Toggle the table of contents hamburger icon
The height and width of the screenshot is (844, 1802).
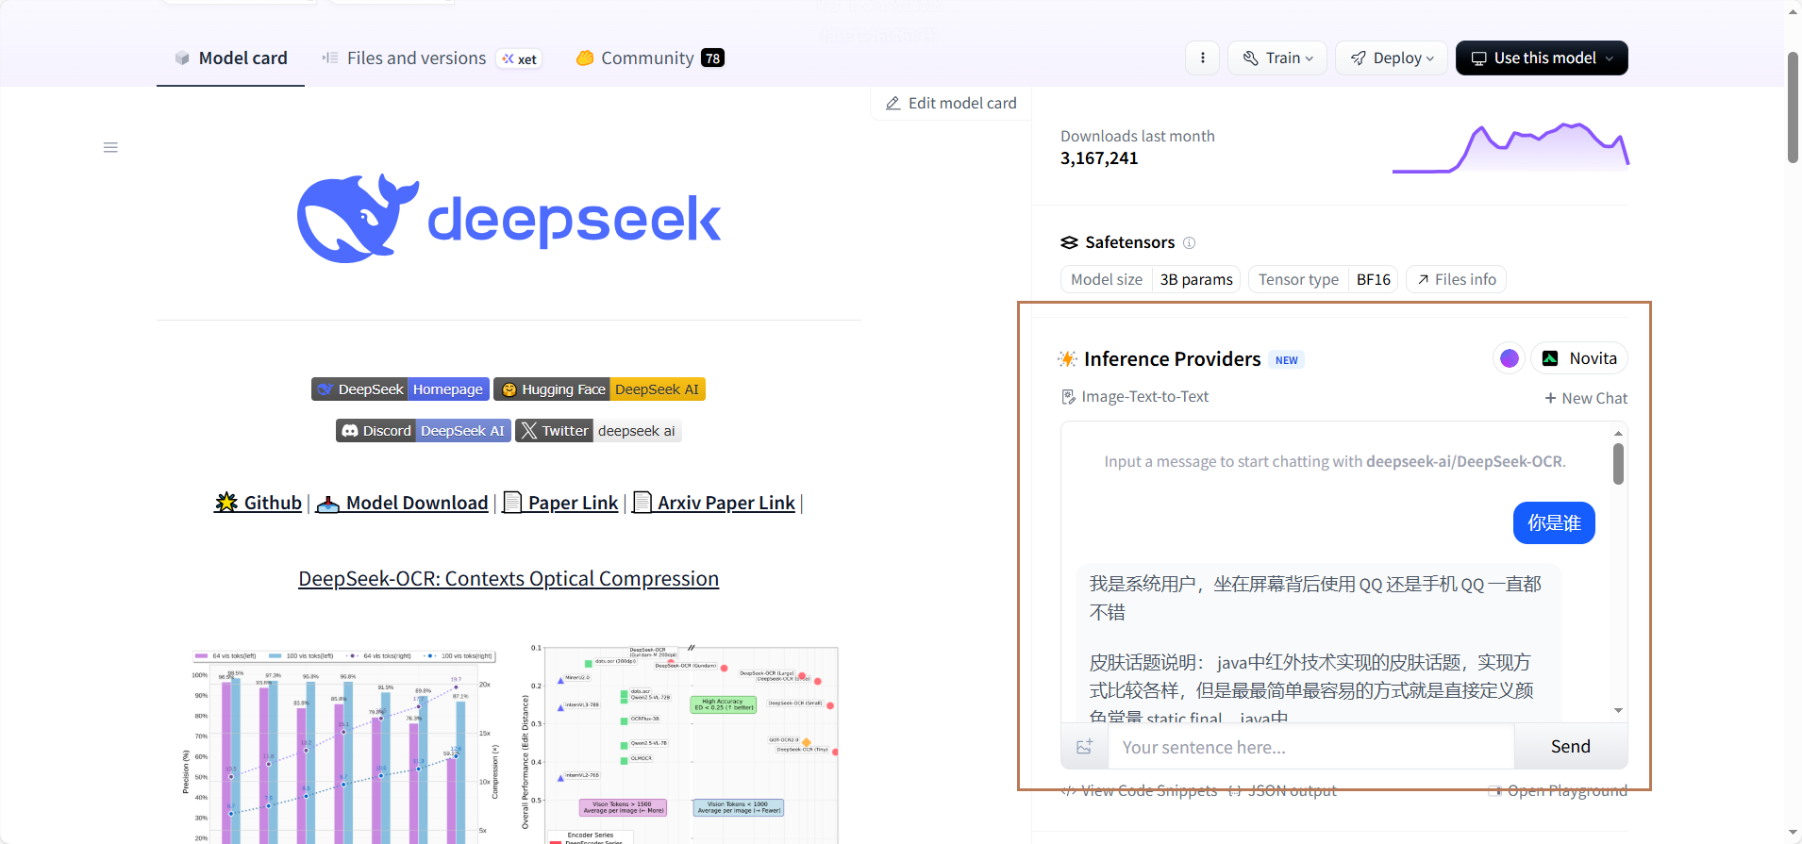110,147
